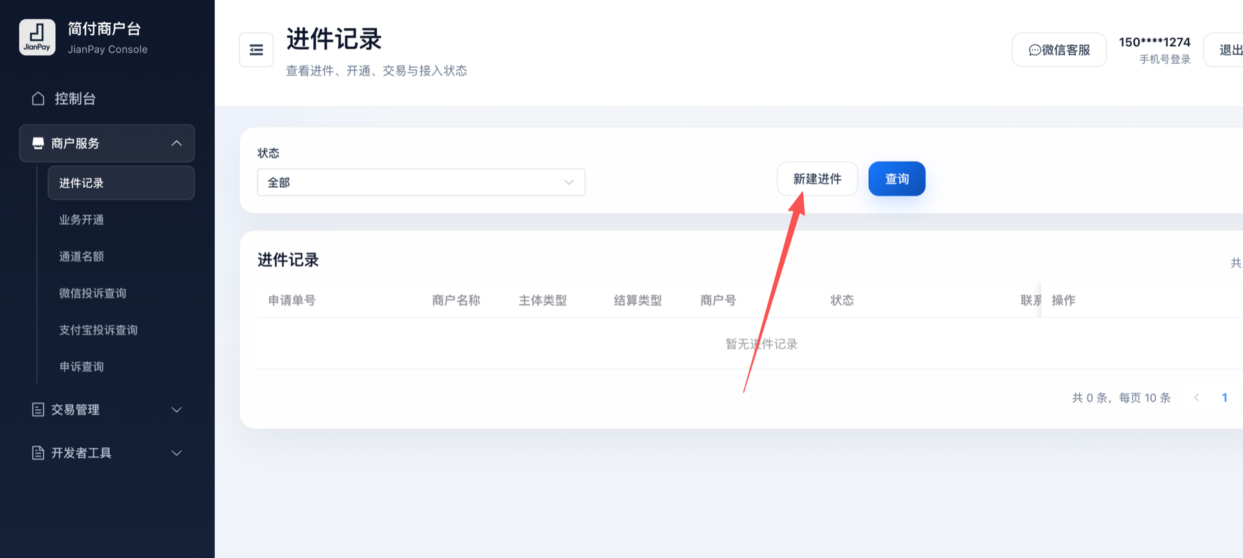Click the chat bubble icon in 微信客服
1243x558 pixels.
(1034, 50)
